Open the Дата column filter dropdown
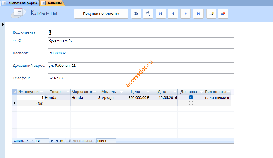Screen dimensions: 273x158 tap(175, 92)
